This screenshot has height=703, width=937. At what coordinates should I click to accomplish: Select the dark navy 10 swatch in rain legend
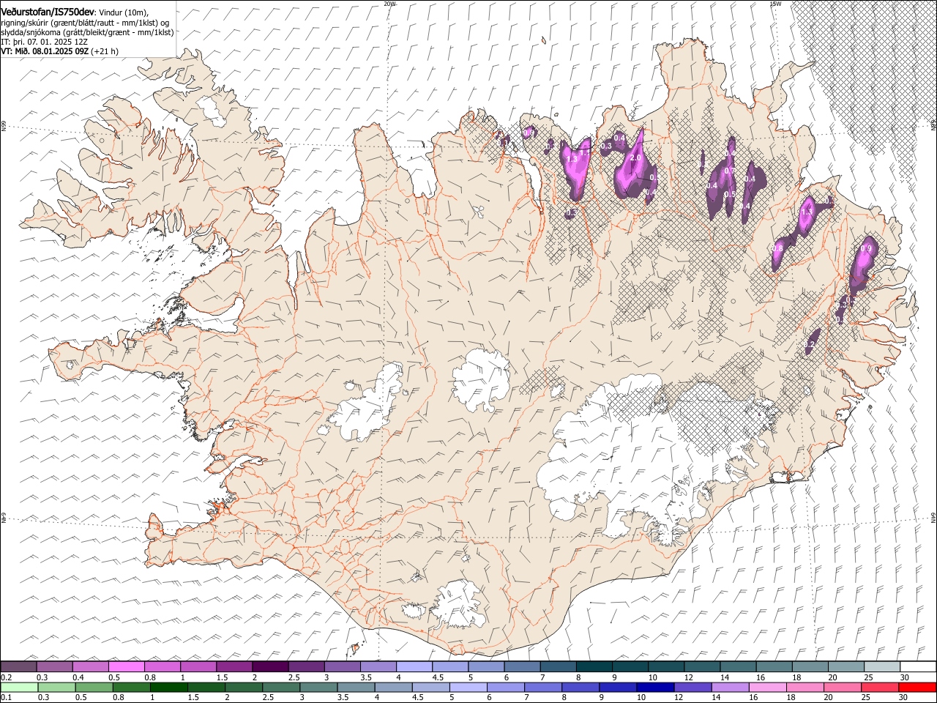654,687
